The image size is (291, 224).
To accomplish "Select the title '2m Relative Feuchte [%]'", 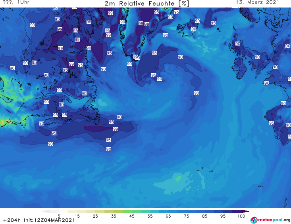I will (147, 4).
